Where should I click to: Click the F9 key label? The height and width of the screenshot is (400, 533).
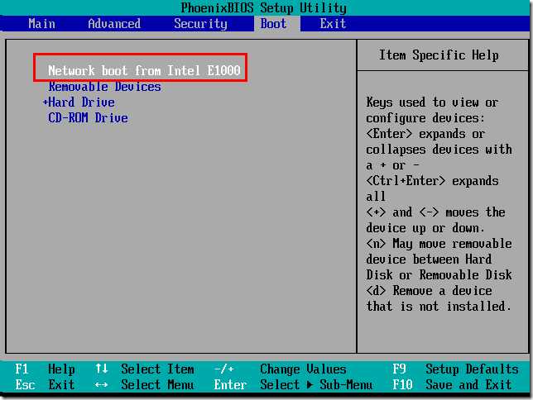(399, 369)
